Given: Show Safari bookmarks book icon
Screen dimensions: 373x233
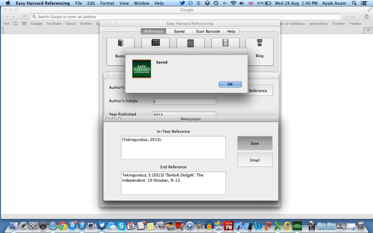Looking at the screenshot, I should (15, 24).
